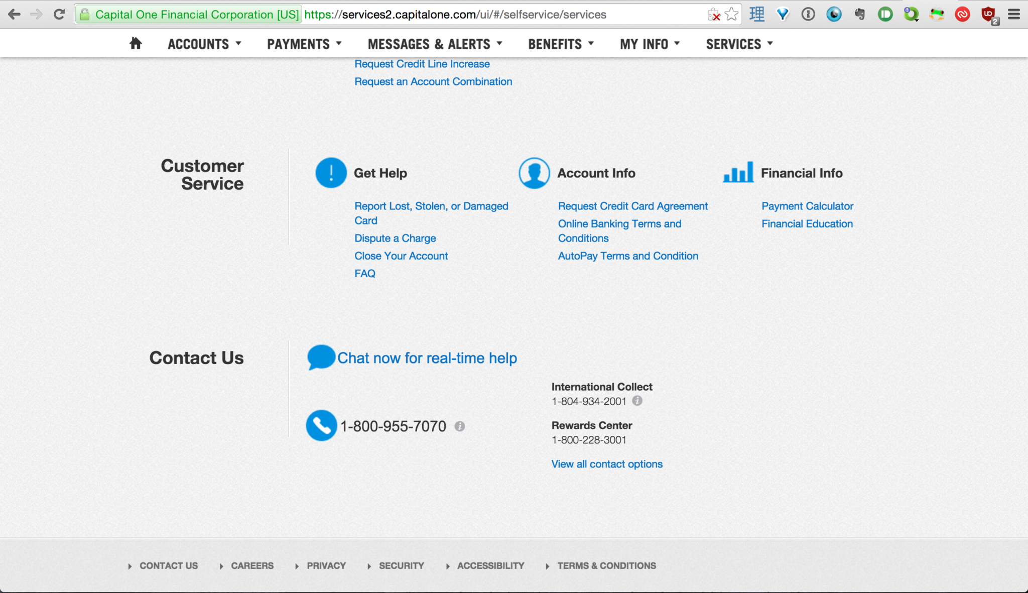Bookmark page with the star icon
Image resolution: width=1028 pixels, height=593 pixels.
point(732,15)
